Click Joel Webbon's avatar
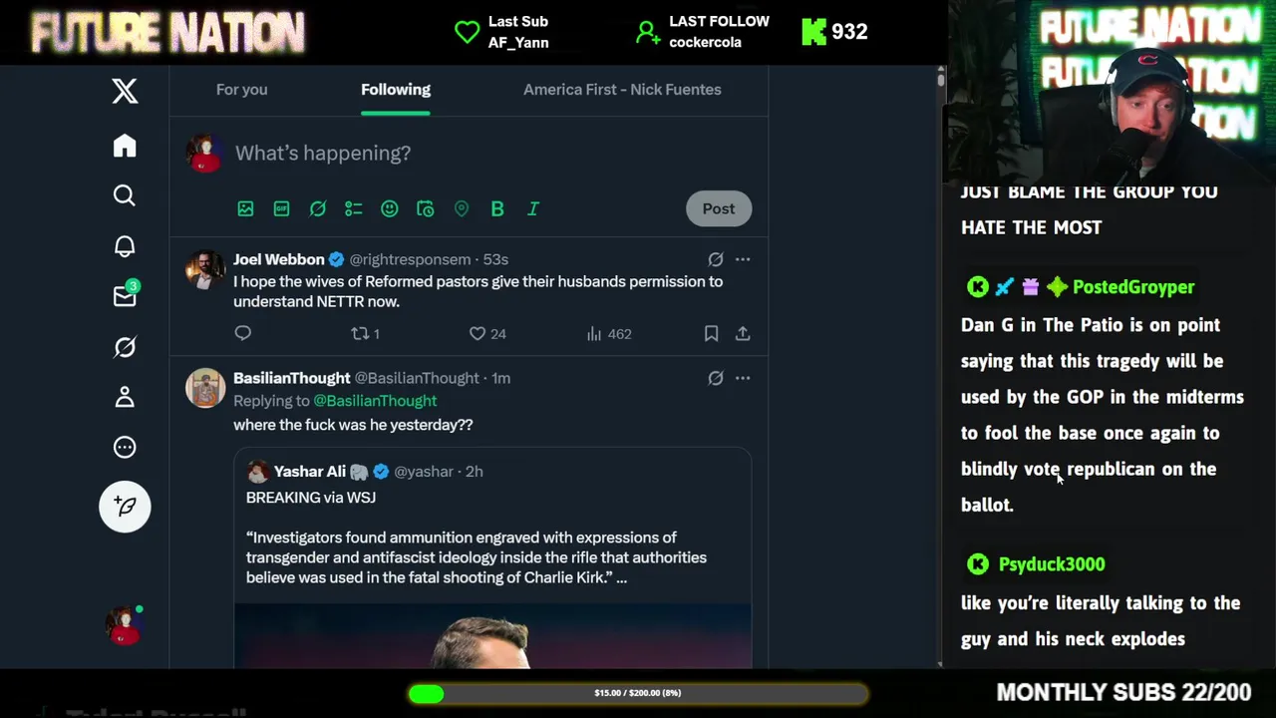 coord(205,269)
